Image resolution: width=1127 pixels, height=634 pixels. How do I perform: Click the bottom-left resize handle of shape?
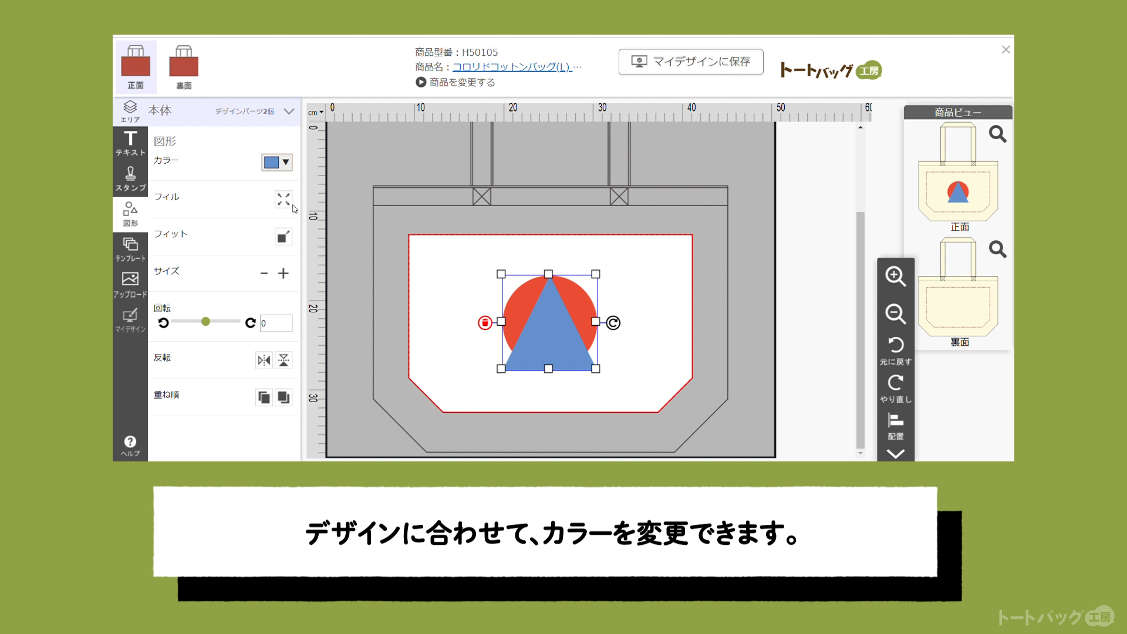501,369
